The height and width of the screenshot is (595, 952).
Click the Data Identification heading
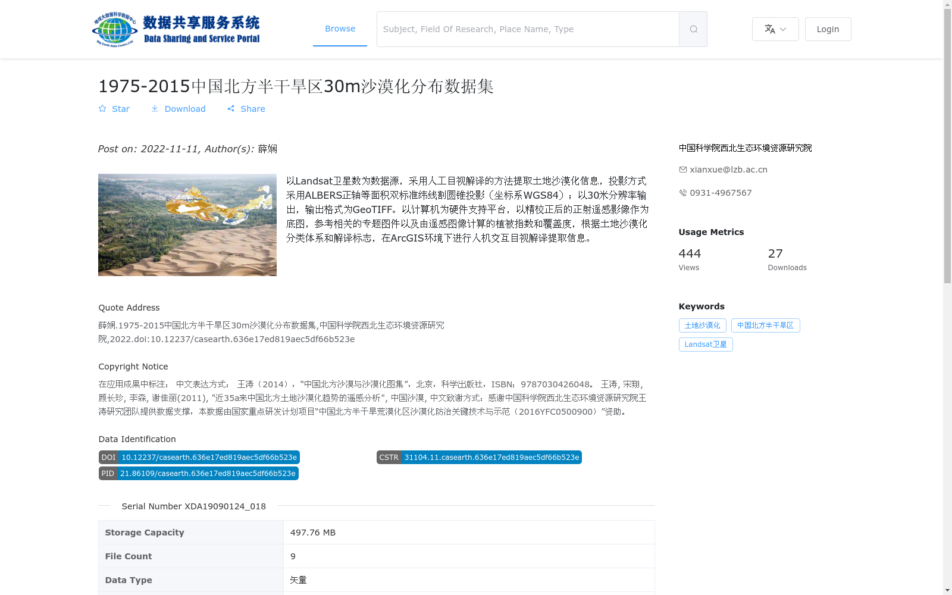point(137,439)
